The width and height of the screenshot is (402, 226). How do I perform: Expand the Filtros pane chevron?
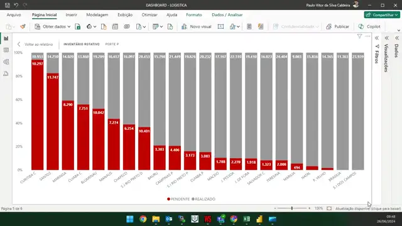377,38
